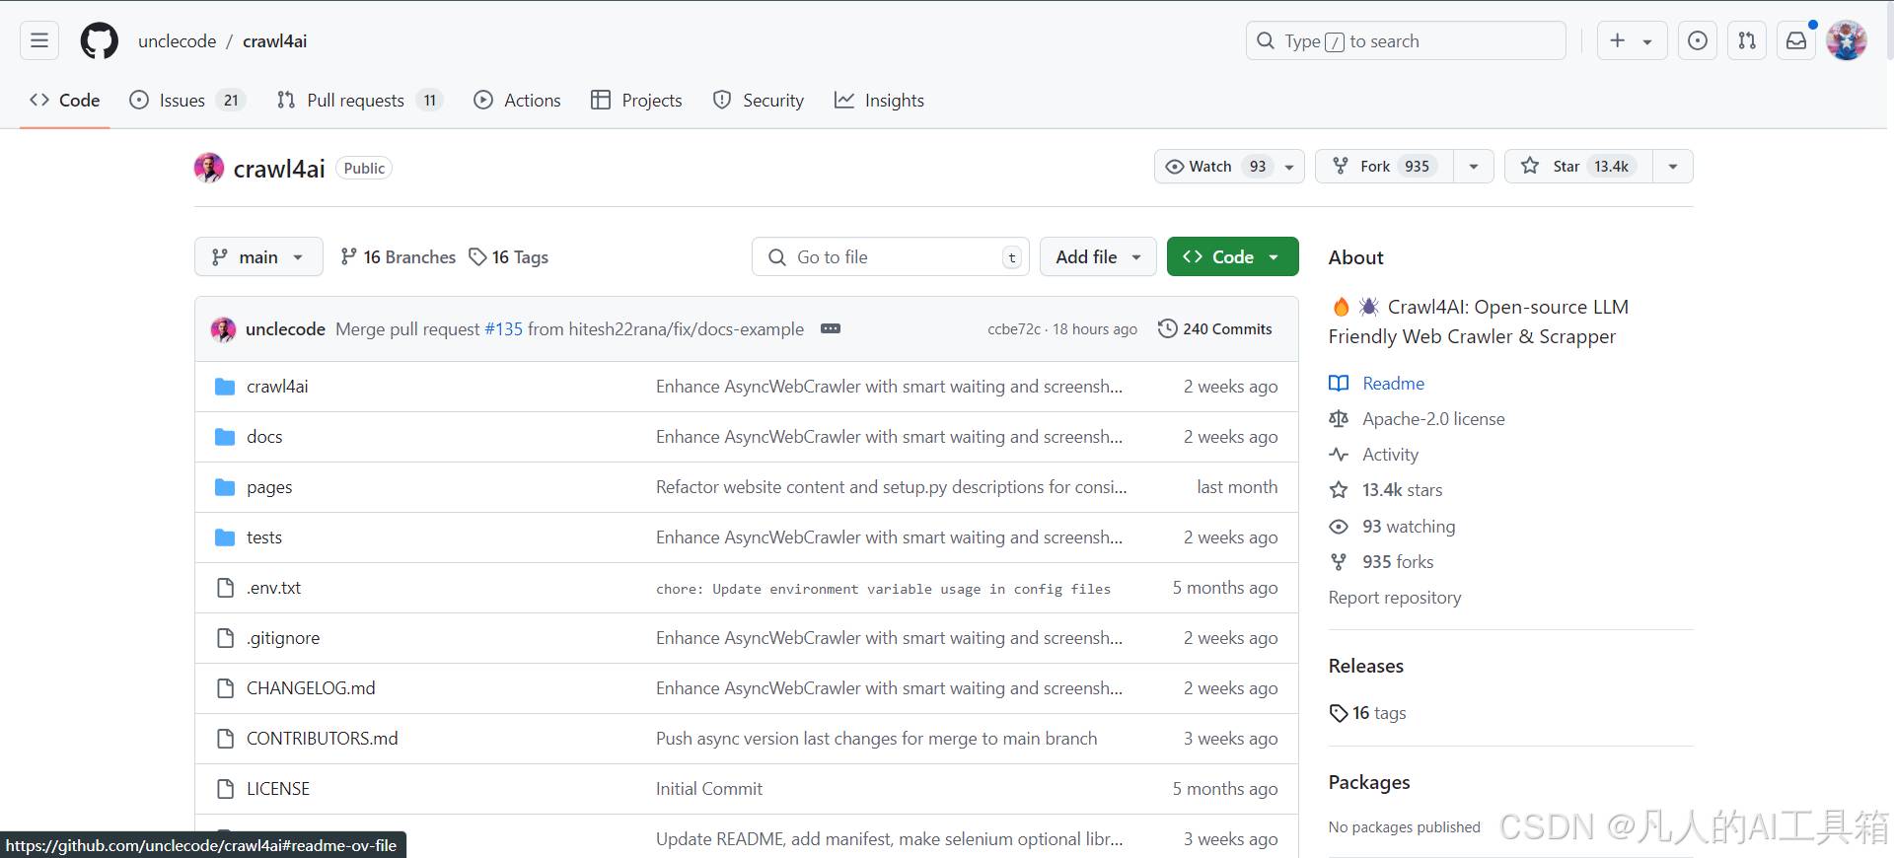Open the Pull requests tab
The height and width of the screenshot is (858, 1894).
360,100
